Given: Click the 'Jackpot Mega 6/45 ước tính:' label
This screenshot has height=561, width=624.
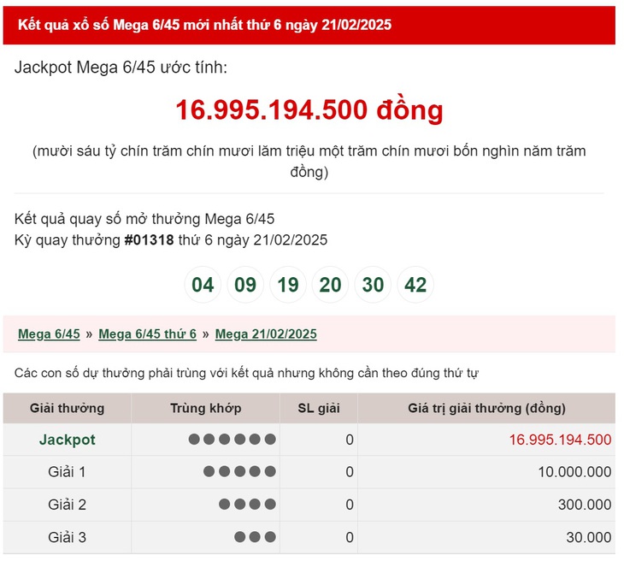Looking at the screenshot, I should tap(121, 68).
